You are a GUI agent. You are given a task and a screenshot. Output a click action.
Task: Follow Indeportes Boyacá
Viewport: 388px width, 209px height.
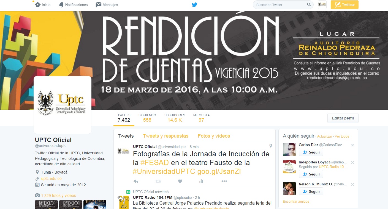click(x=311, y=174)
